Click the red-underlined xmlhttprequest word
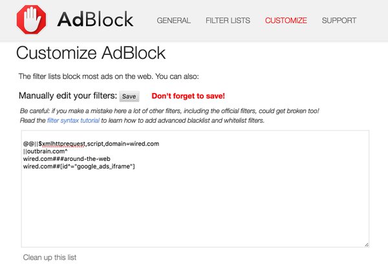 [x=64, y=144]
